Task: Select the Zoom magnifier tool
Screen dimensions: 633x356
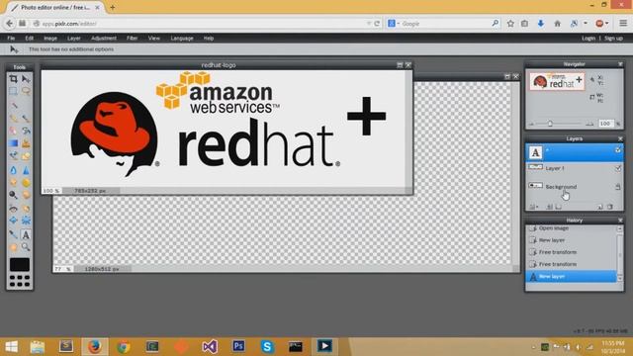Action: click(x=26, y=246)
